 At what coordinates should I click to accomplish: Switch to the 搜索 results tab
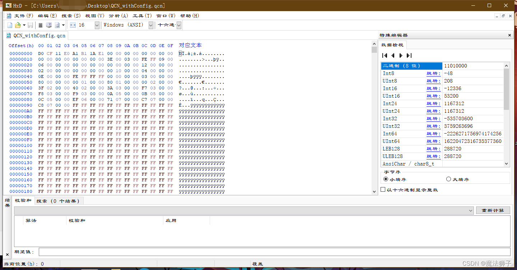coord(59,200)
